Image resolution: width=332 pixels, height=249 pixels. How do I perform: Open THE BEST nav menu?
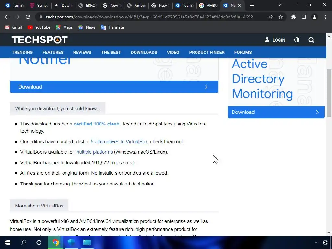(x=111, y=52)
